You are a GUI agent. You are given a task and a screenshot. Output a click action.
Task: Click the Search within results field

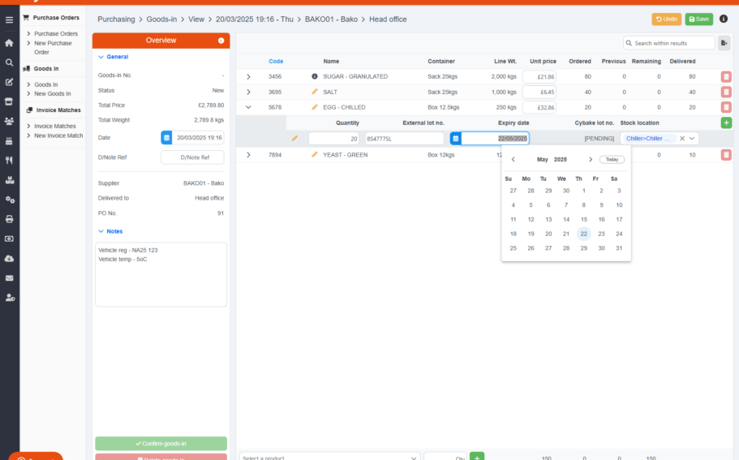point(668,43)
